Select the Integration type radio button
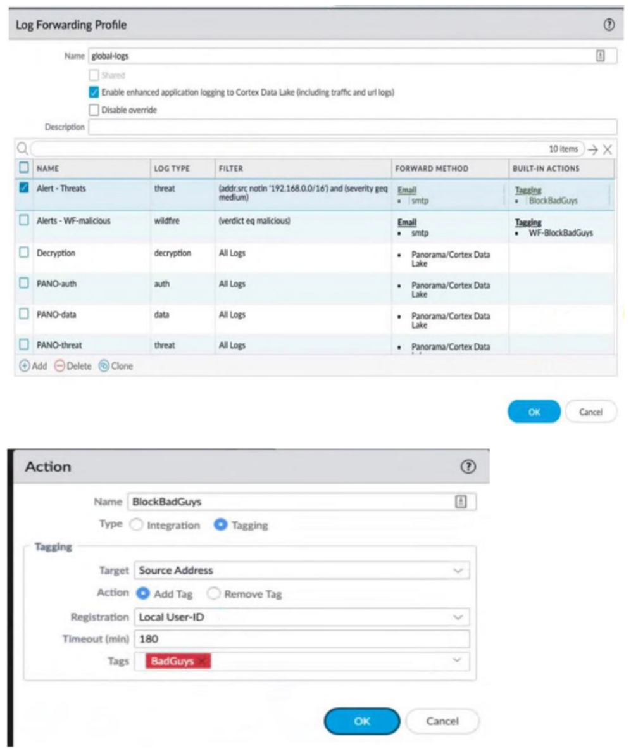 [135, 525]
